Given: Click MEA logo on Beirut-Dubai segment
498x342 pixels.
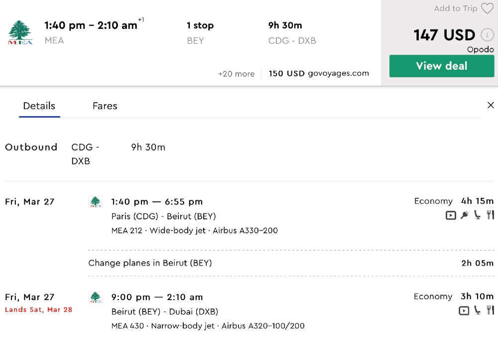Looking at the screenshot, I should coord(95,298).
